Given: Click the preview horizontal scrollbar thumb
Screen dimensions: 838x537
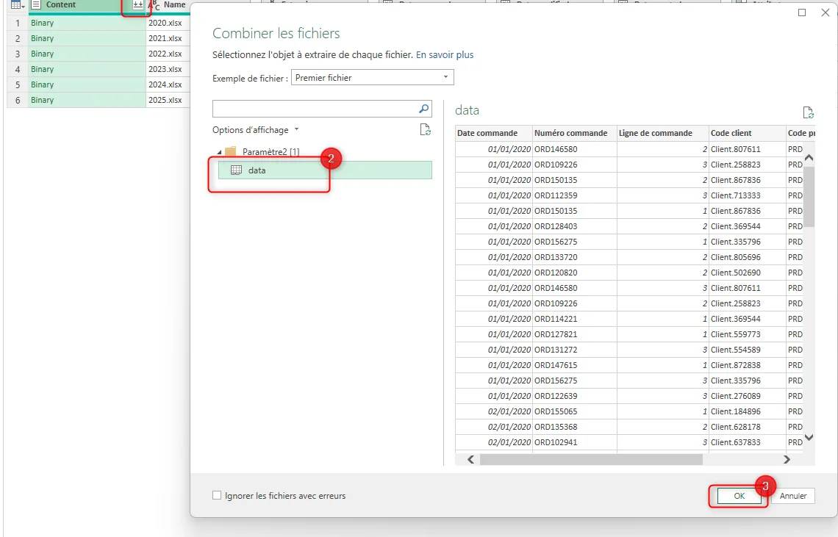Looking at the screenshot, I should coord(591,459).
